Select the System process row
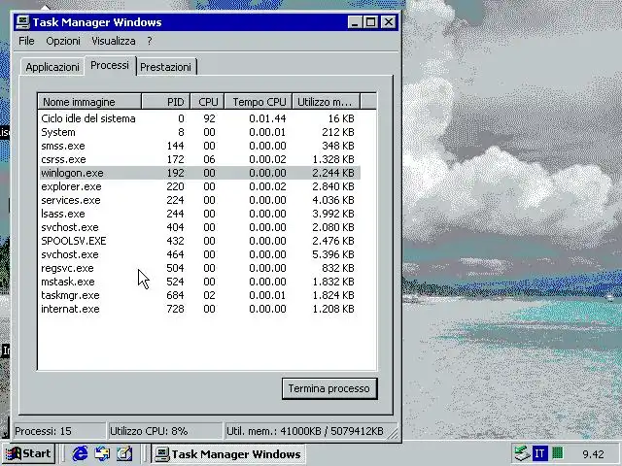Image resolution: width=622 pixels, height=466 pixels. click(199, 132)
